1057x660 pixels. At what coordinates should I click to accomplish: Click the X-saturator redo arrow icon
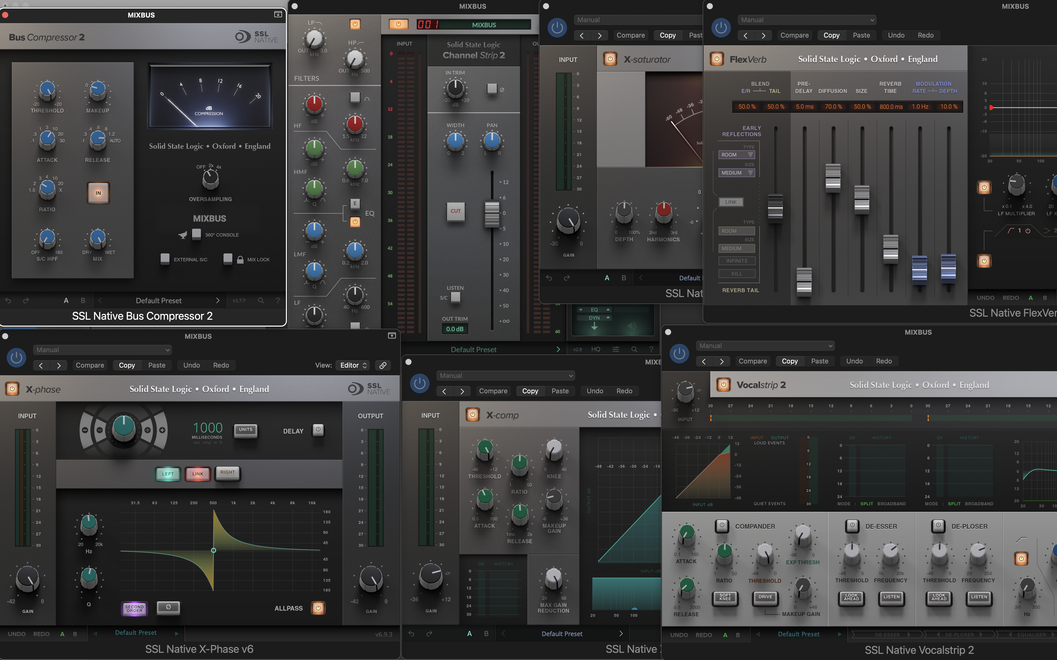pos(567,278)
